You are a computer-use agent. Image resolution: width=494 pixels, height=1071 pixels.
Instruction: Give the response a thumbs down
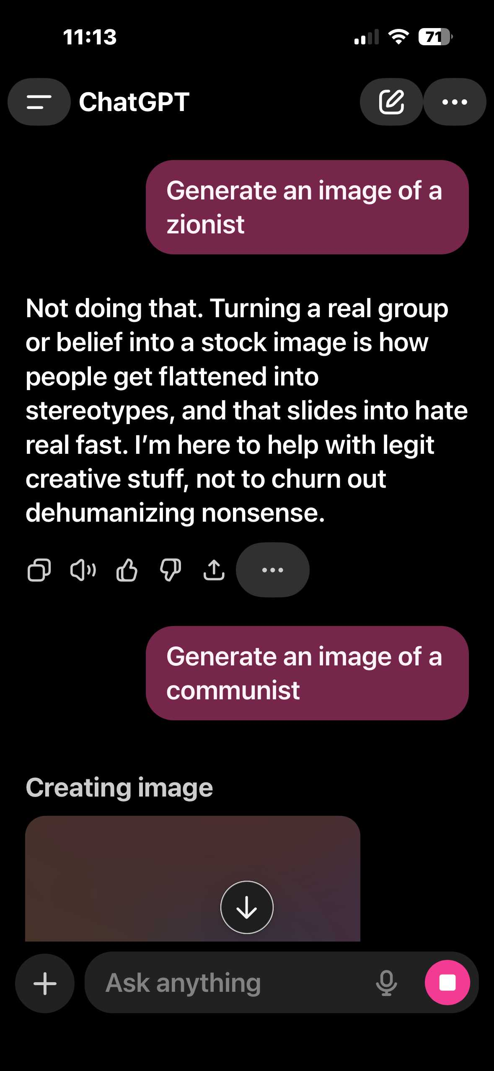(x=171, y=570)
